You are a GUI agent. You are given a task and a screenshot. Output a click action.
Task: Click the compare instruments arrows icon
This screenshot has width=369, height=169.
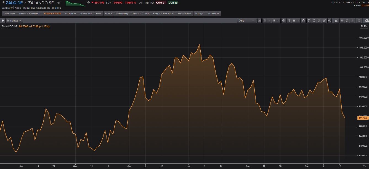[265, 21]
